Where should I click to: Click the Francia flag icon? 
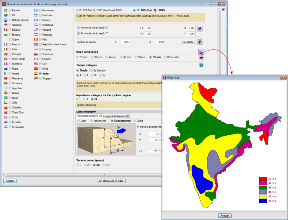6,44
